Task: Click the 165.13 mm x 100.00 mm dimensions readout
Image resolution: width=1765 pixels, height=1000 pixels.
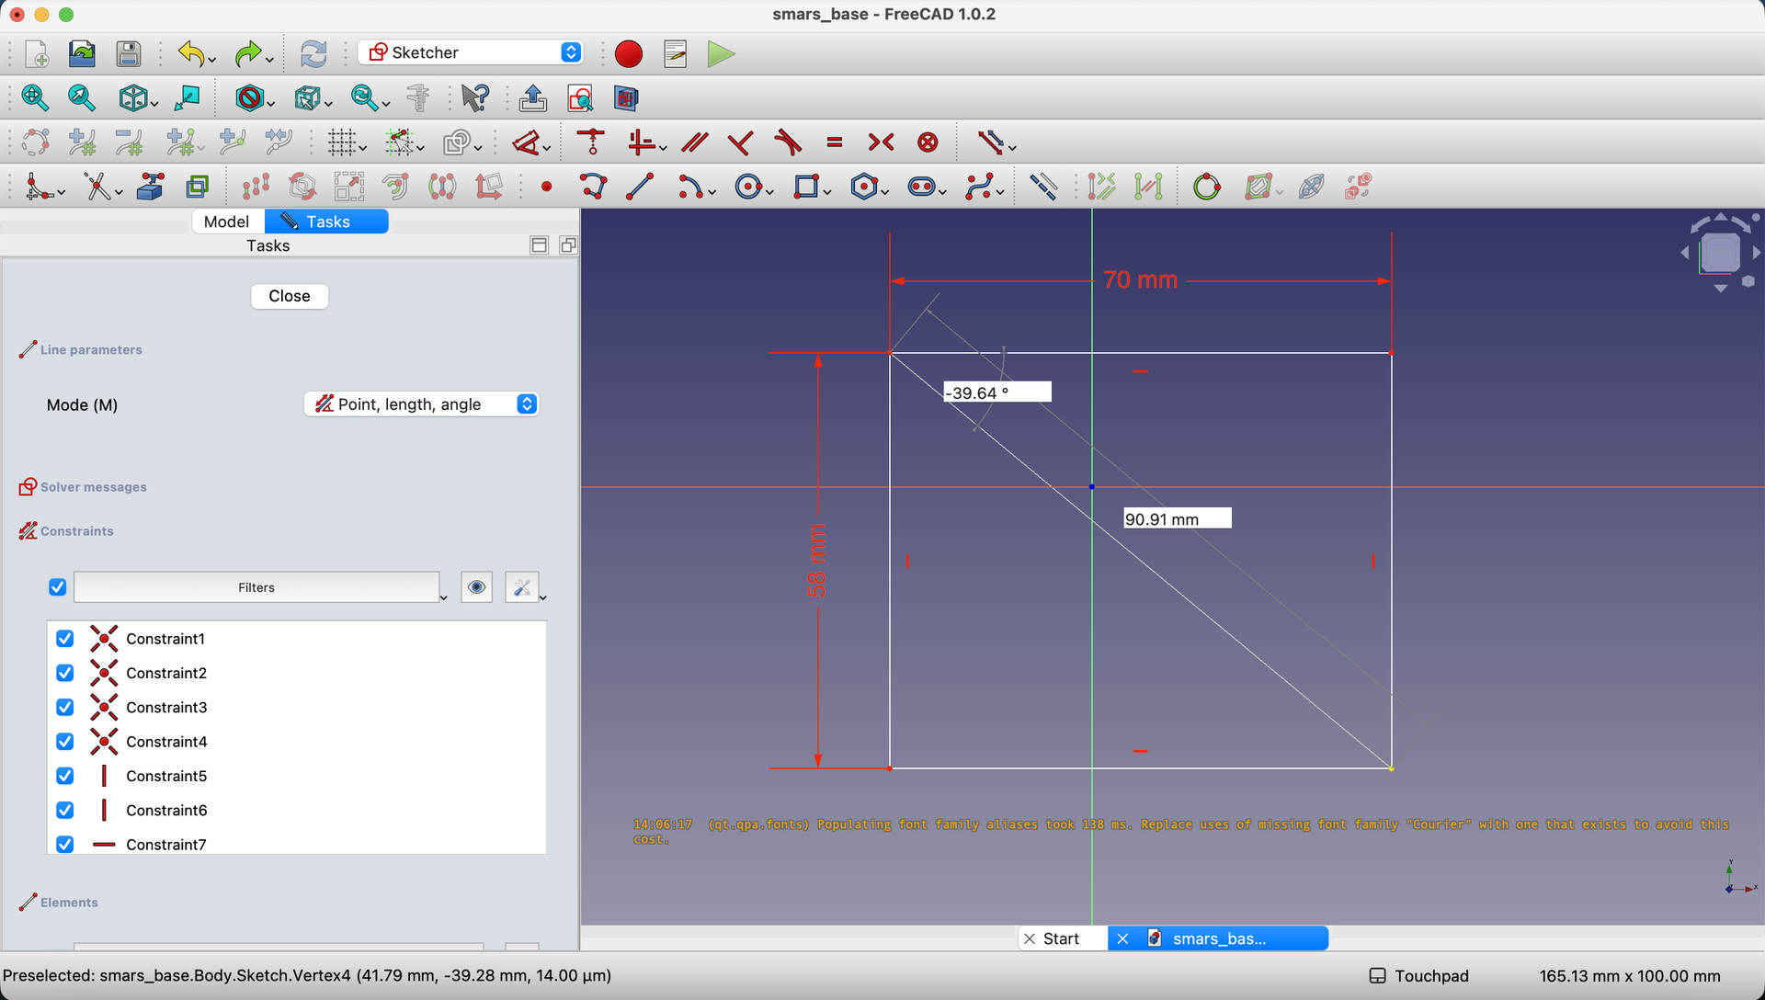Action: point(1630,975)
